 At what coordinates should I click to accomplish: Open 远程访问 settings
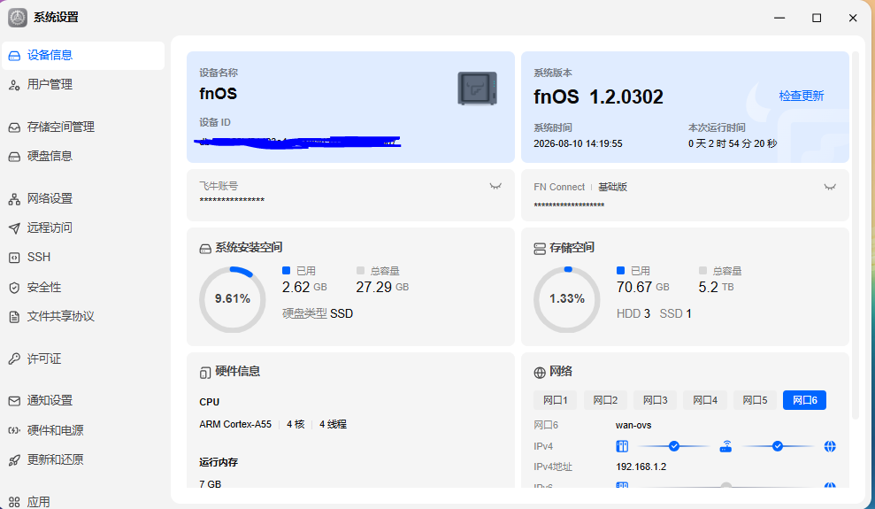83,228
